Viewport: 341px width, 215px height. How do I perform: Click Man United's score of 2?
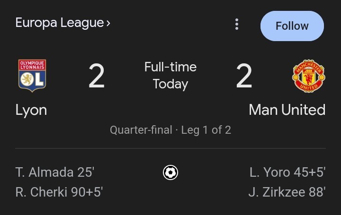click(x=244, y=76)
